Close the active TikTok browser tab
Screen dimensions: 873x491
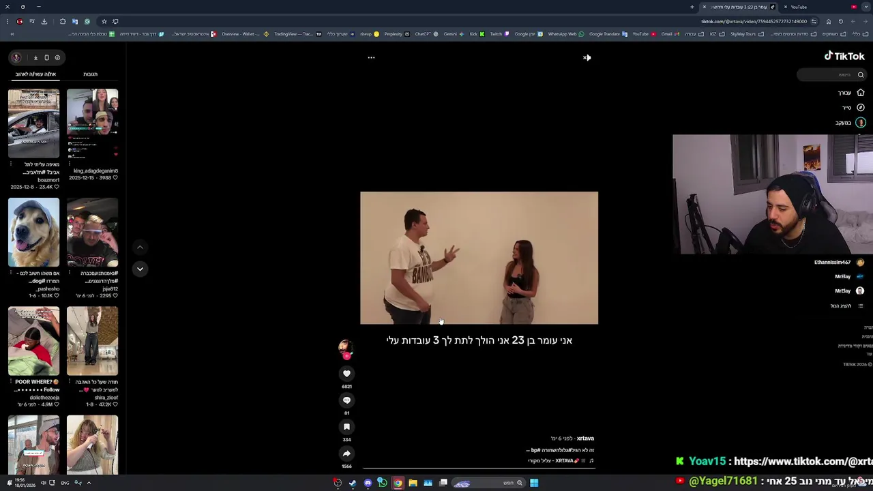point(704,7)
